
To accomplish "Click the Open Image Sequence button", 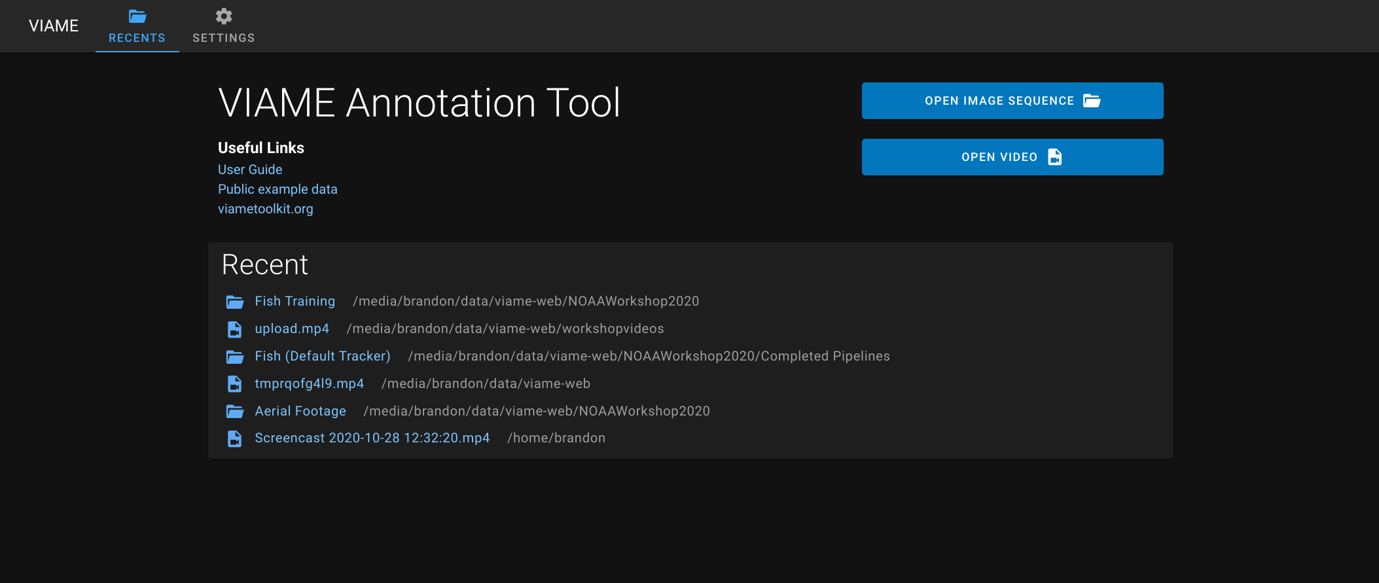I will pos(1012,101).
